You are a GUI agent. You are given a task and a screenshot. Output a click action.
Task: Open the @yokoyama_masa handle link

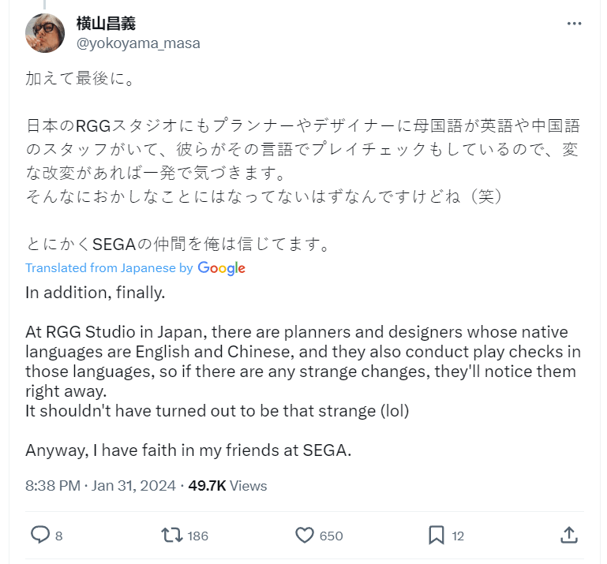click(x=138, y=43)
